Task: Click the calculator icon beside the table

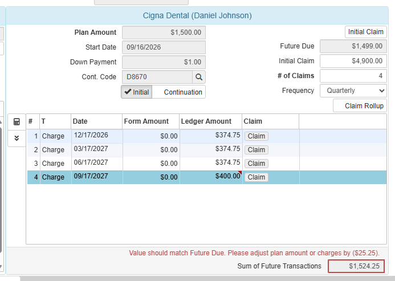Action: 17,122
